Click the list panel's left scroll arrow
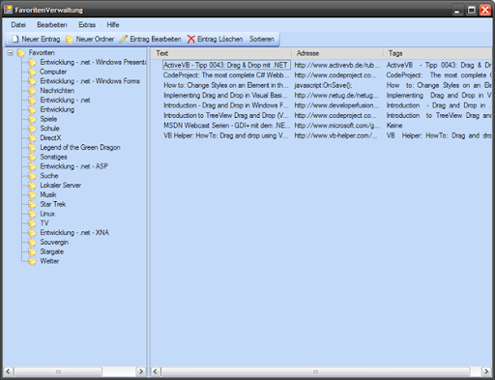 pos(156,371)
